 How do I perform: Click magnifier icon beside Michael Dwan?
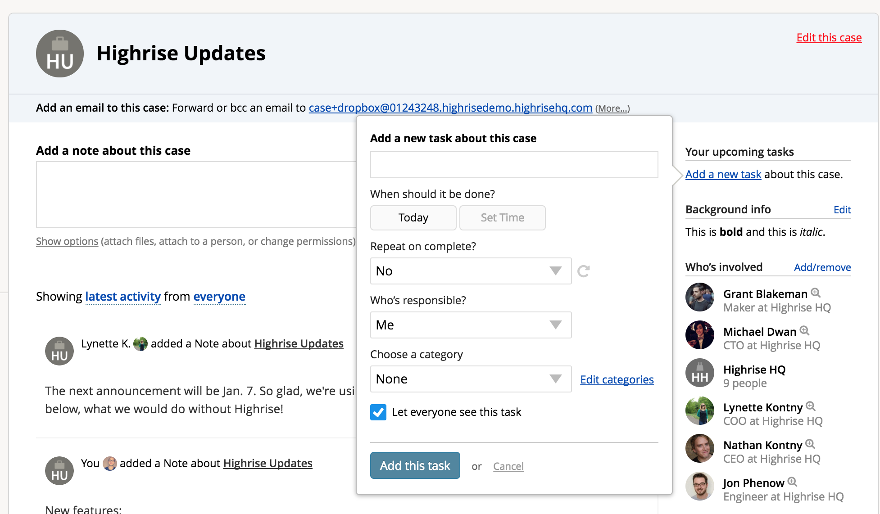pyautogui.click(x=805, y=331)
